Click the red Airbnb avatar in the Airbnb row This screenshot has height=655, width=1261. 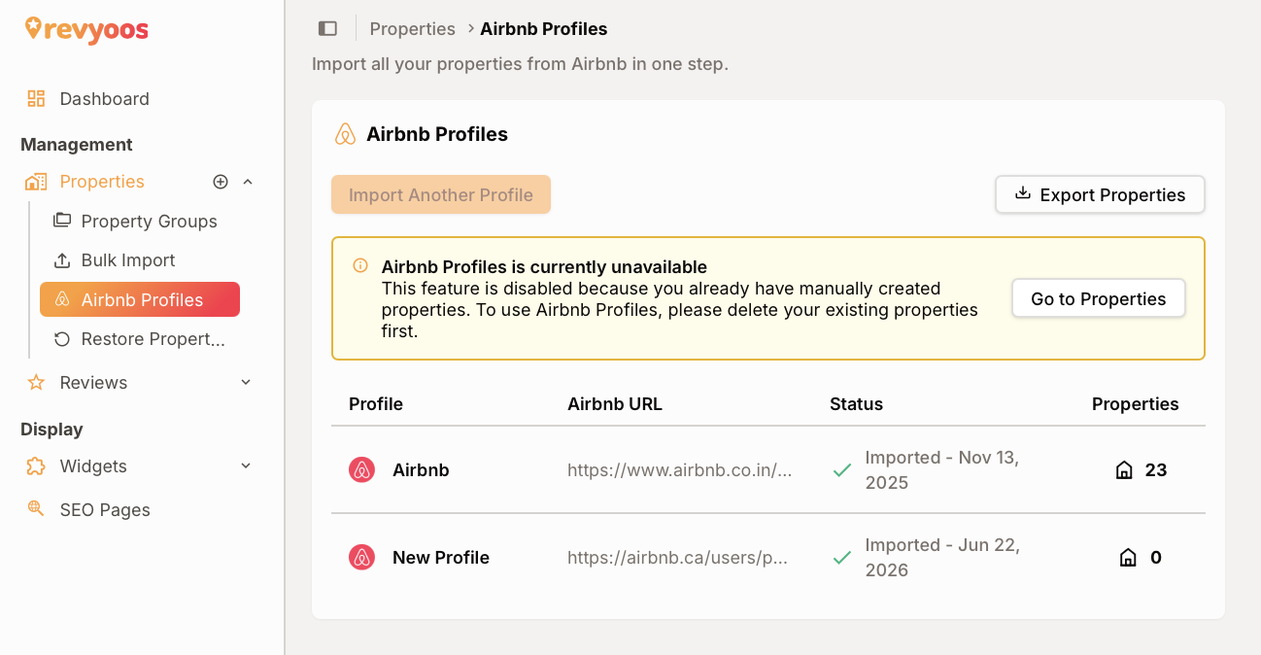pos(361,469)
